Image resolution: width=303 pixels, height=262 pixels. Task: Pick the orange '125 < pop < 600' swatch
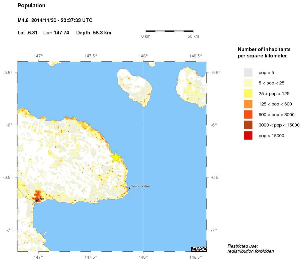[248, 104]
